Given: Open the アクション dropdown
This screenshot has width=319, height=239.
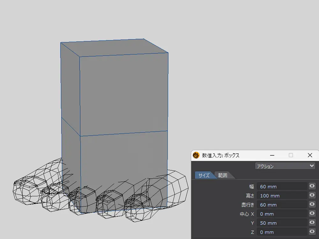Looking at the screenshot, I should (285, 166).
